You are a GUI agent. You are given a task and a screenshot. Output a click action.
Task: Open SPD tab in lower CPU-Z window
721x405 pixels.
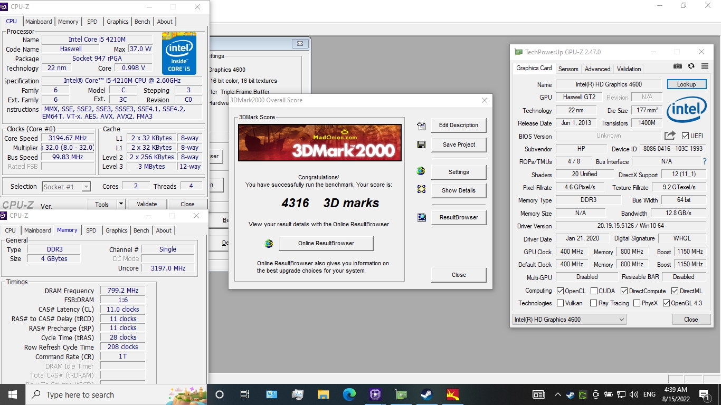click(x=91, y=230)
